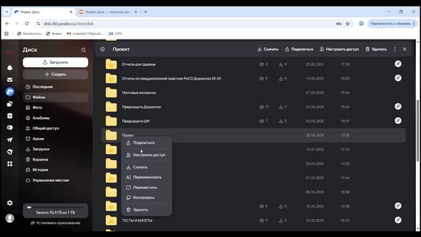This screenshot has height=237, width=421.
Task: Reload the page
Action: (x=26, y=24)
